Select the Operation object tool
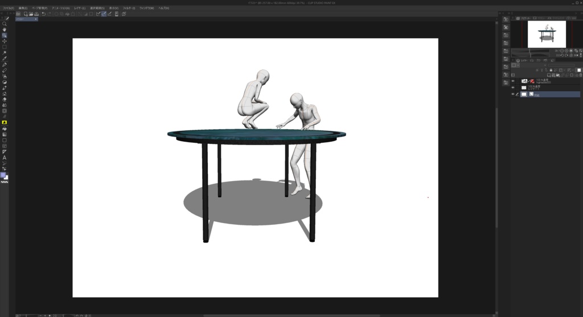Screen dimensions: 583x317 [5, 35]
